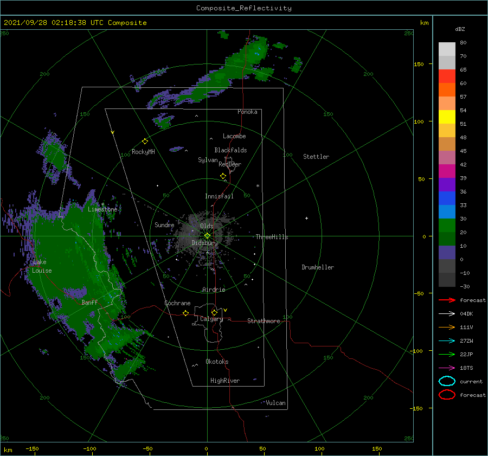Click the magenta 18TS arrow legend icon
The width and height of the screenshot is (488, 456).
pyautogui.click(x=447, y=368)
